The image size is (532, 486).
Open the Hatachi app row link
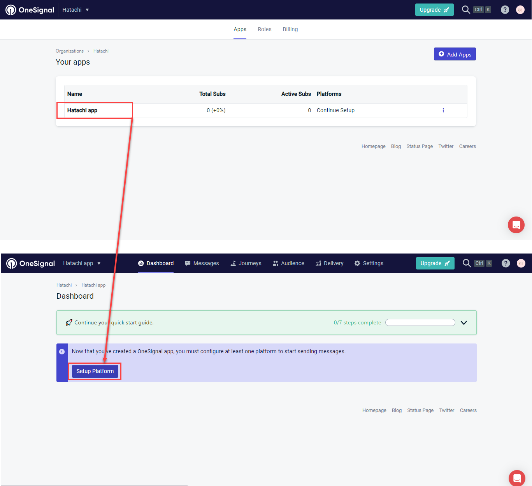point(82,110)
